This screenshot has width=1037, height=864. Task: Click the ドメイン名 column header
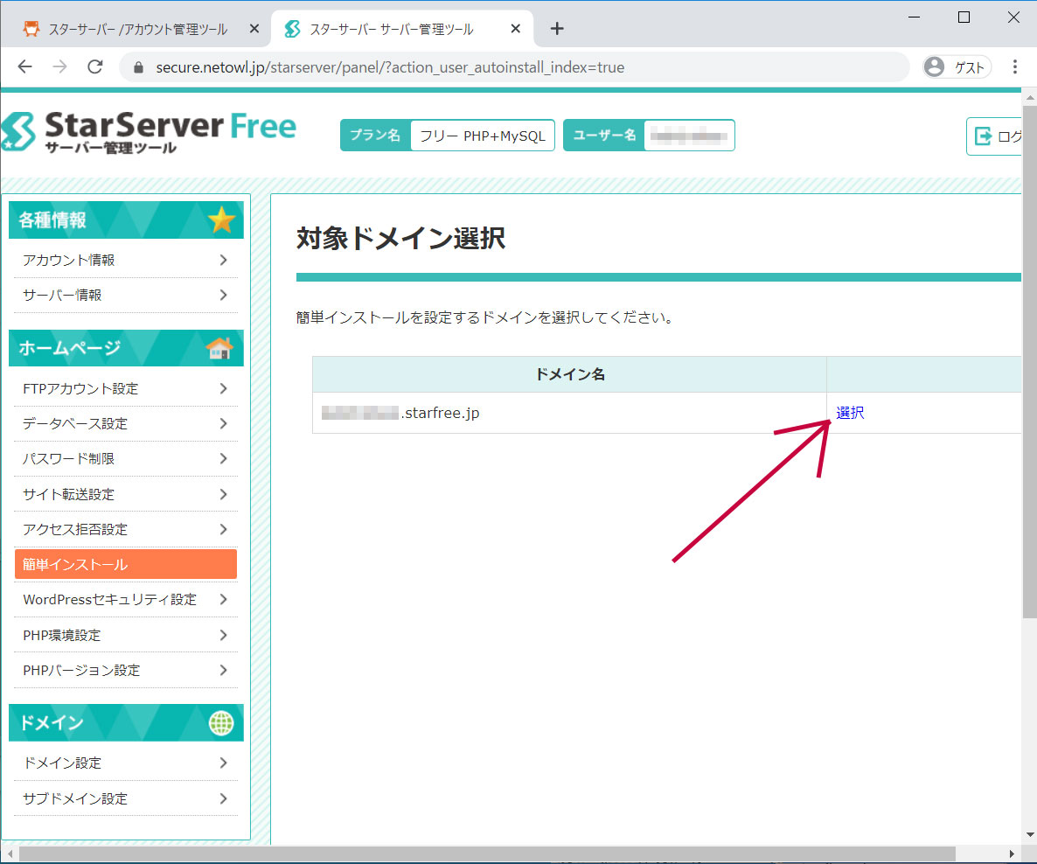tap(569, 374)
